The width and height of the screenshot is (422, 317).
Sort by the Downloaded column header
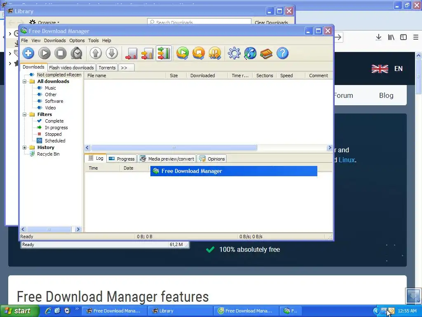coord(207,76)
